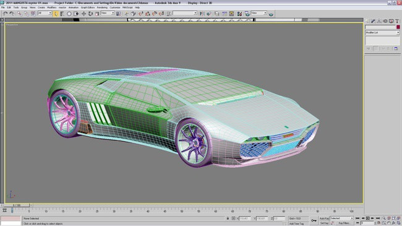Switch to the Motion command panel tab
The width and height of the screenshot is (402, 226).
tap(385, 21)
